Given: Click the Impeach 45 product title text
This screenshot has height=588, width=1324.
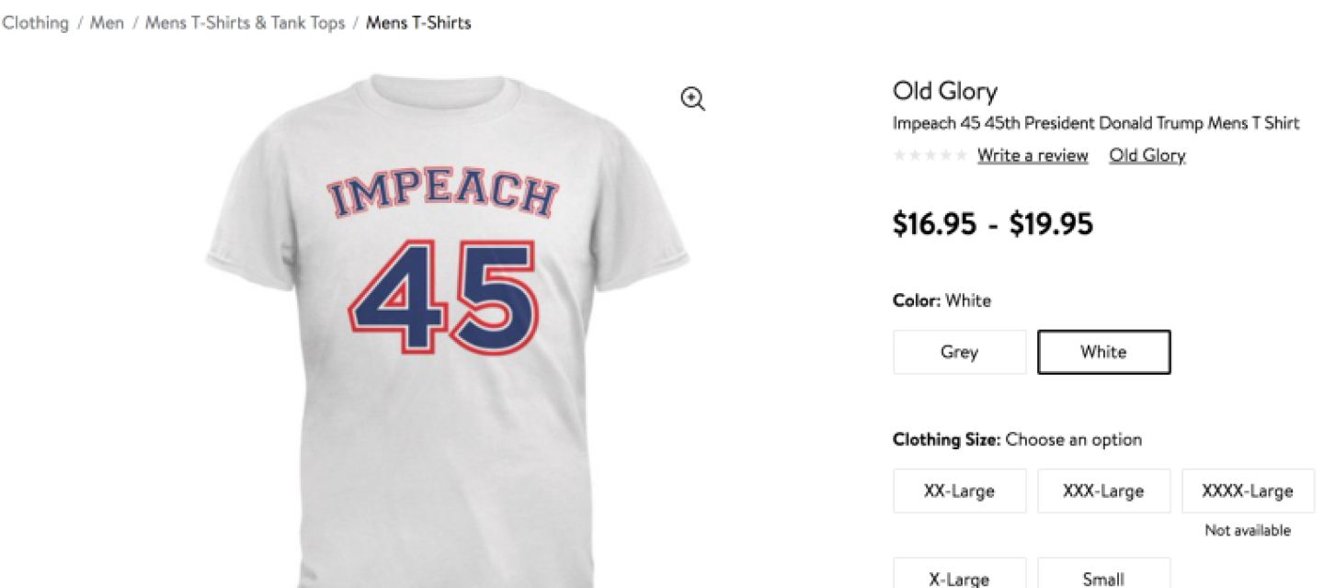Looking at the screenshot, I should click(x=1096, y=124).
